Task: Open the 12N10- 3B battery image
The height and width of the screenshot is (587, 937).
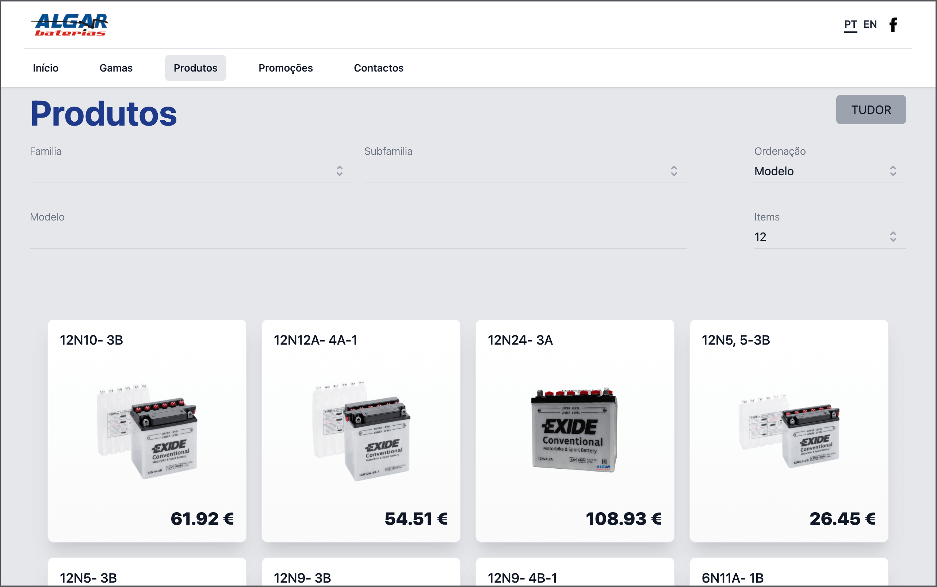Action: click(x=147, y=431)
